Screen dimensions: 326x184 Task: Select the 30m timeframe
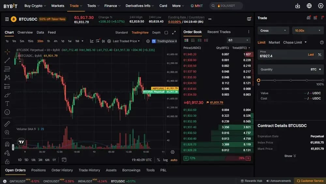coord(40,41)
